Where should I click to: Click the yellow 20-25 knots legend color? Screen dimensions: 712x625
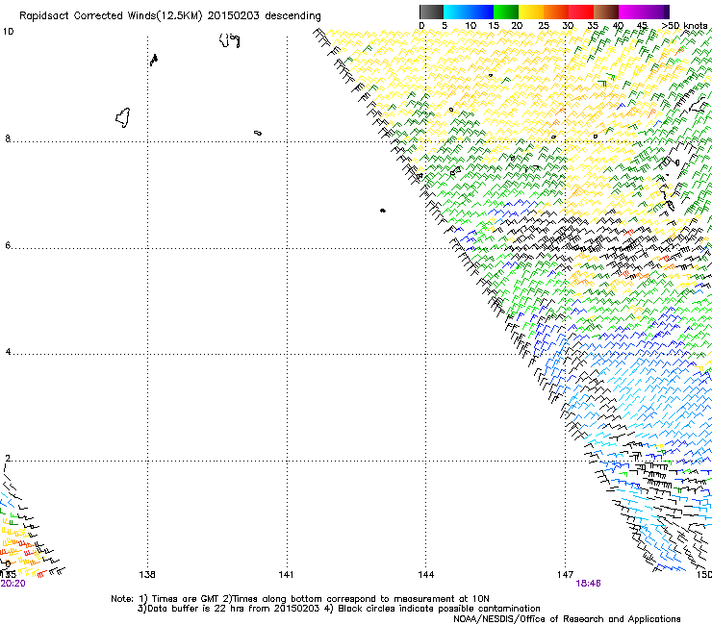point(531,12)
